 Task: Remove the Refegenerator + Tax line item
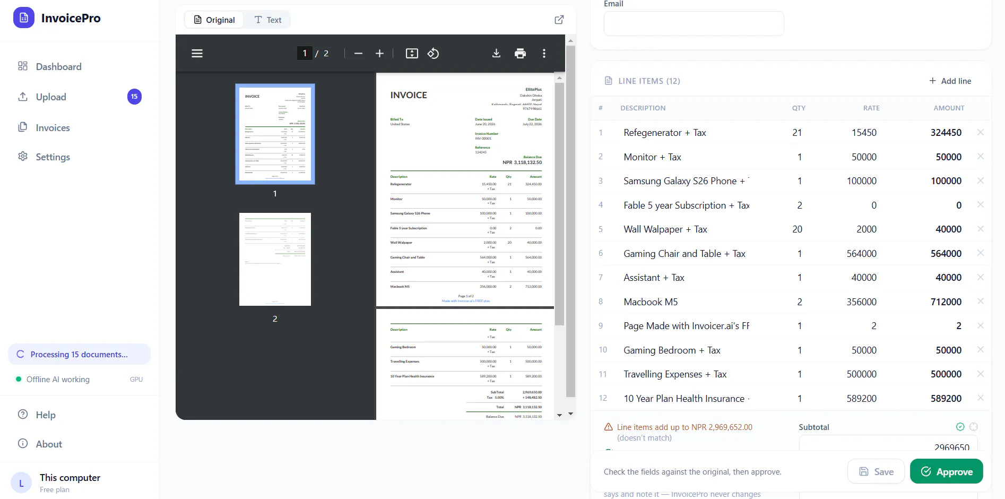coord(981,132)
